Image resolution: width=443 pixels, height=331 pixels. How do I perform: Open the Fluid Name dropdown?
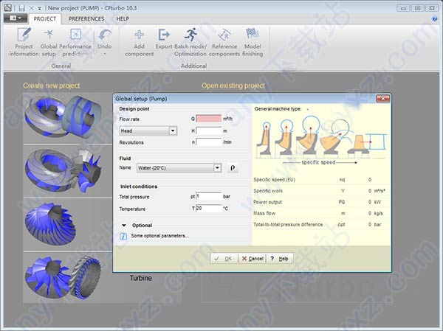coord(217,168)
